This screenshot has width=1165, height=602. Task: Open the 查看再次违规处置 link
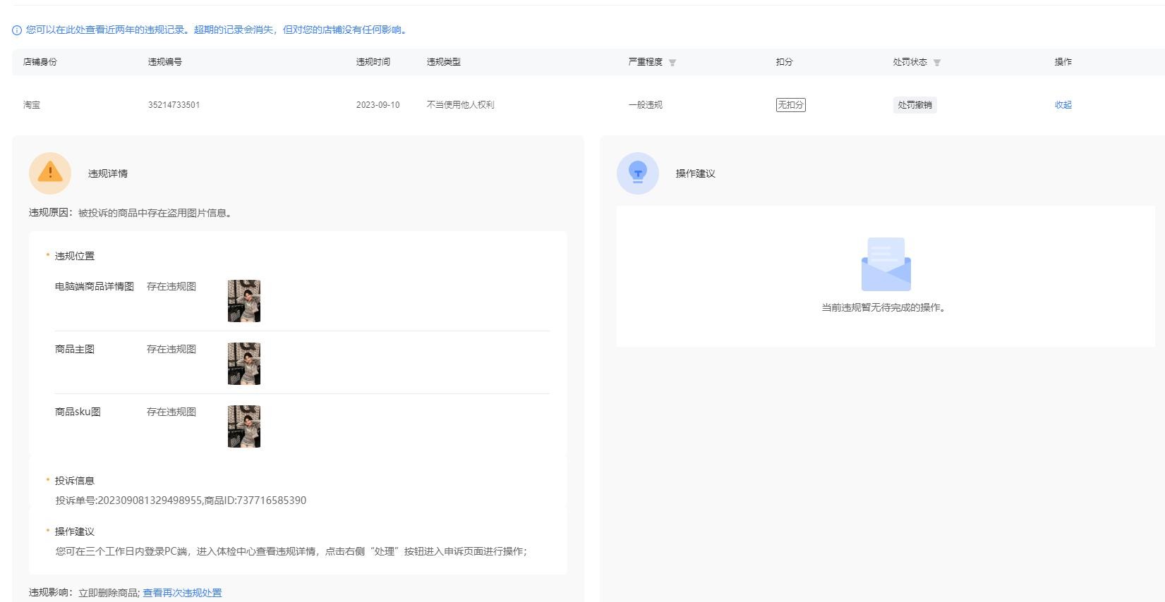pyautogui.click(x=182, y=593)
